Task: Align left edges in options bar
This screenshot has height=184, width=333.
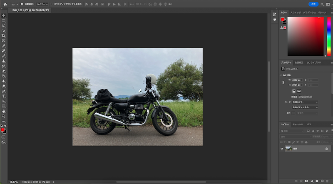Action: [87, 4]
